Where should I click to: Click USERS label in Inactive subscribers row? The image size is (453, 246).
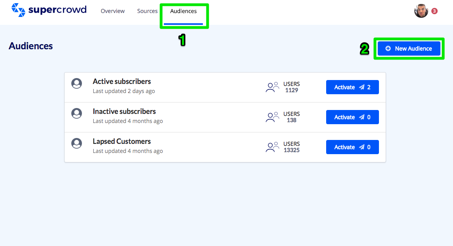pos(291,114)
